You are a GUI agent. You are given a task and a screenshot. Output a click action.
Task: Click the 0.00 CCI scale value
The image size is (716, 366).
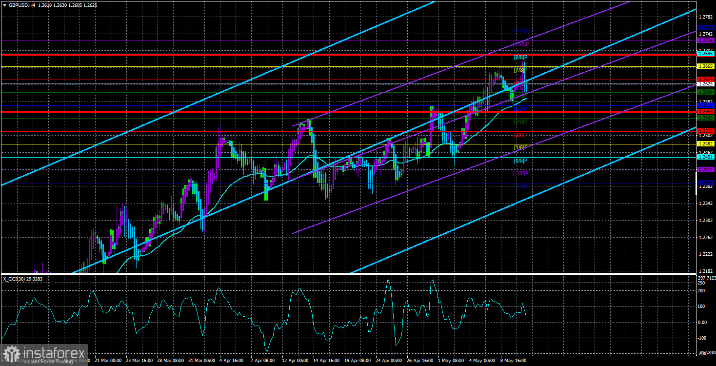click(703, 322)
